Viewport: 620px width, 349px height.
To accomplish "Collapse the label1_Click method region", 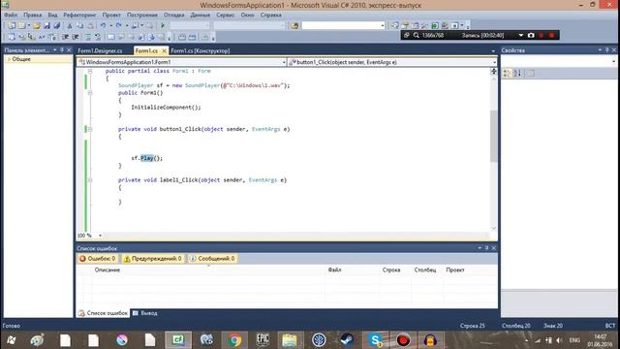I will pos(90,180).
